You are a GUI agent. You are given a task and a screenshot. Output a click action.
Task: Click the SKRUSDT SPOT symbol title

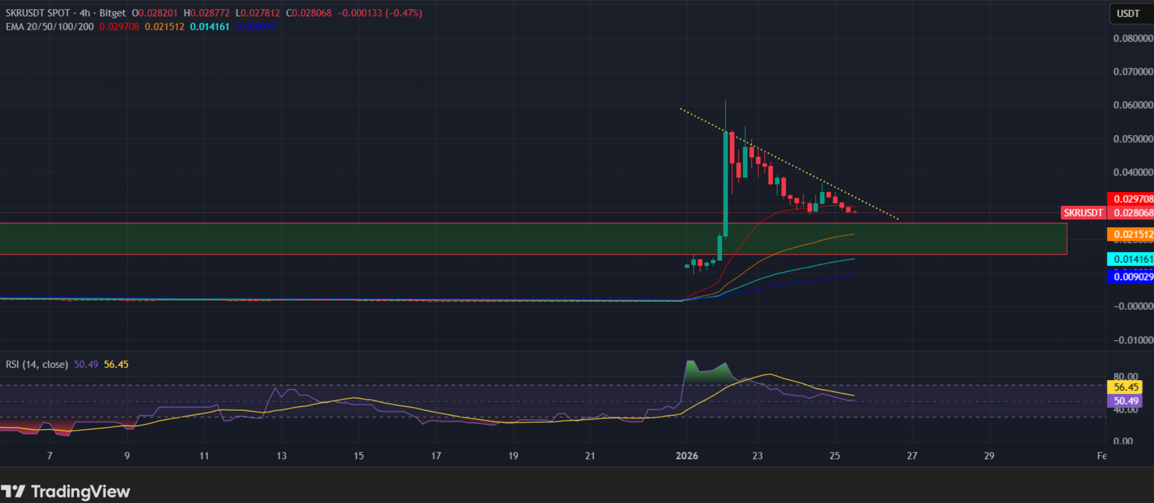coord(38,13)
